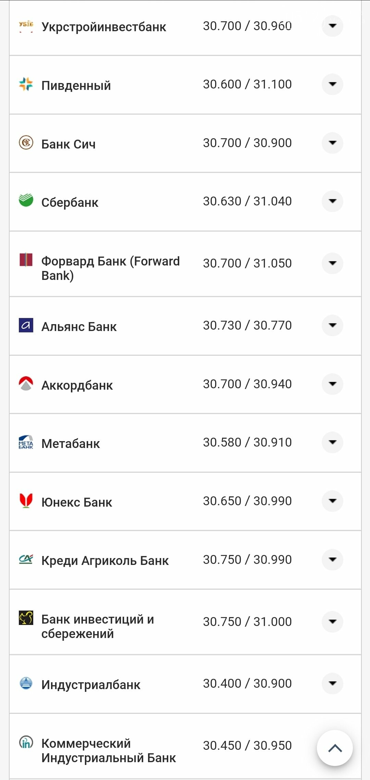Viewport: 370px width, 780px height.
Task: Click the red Аккордбанк logo icon
Action: coord(26,383)
